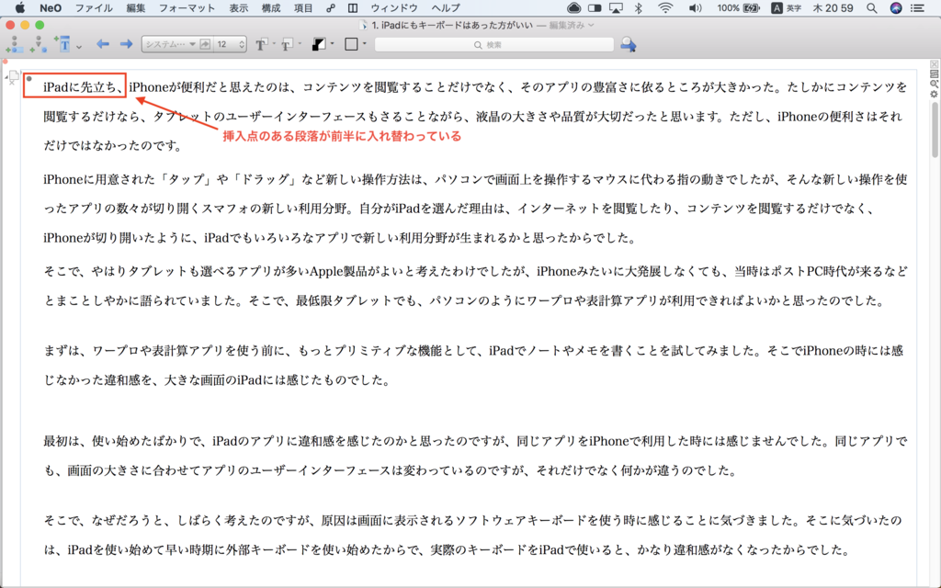This screenshot has width=941, height=588.
Task: Click the paragraph starting iPhoneに用意された
Action: pyautogui.click(x=475, y=209)
